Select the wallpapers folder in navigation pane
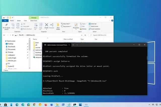 pyautogui.click(x=10, y=55)
